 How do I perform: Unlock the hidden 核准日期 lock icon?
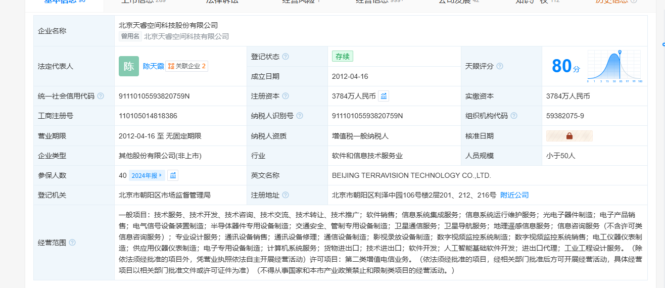coord(569,136)
